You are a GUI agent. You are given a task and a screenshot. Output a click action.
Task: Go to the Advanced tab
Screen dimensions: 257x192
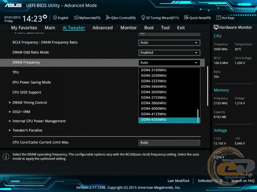point(103,28)
